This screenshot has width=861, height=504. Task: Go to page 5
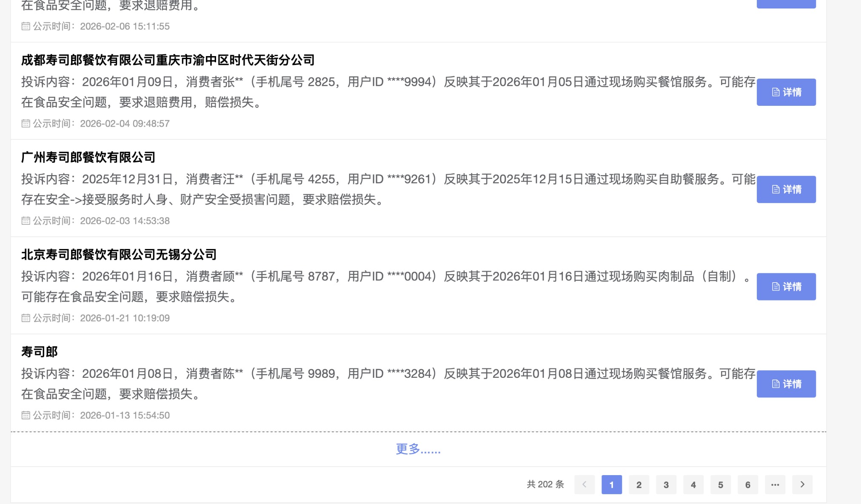721,484
